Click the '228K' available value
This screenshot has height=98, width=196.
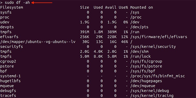point(112,37)
